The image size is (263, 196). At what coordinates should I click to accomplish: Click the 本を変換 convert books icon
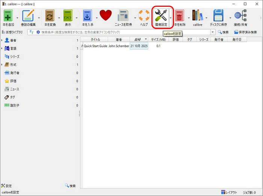[x=50, y=16]
